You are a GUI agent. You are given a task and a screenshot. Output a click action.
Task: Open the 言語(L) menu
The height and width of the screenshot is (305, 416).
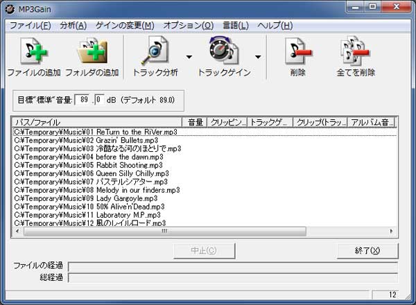point(236,26)
